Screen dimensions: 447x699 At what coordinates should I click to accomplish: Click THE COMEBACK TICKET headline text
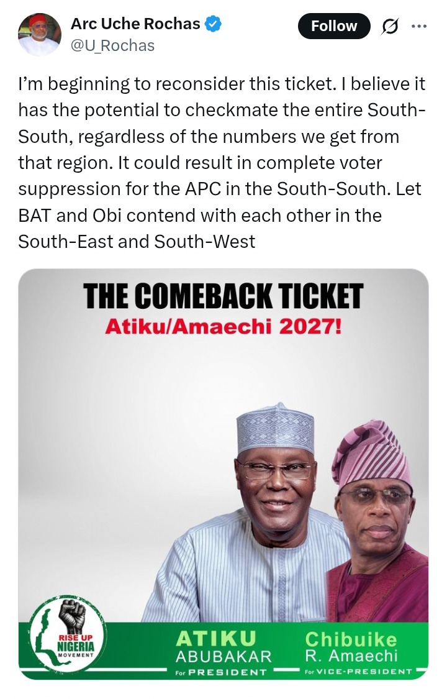[223, 296]
